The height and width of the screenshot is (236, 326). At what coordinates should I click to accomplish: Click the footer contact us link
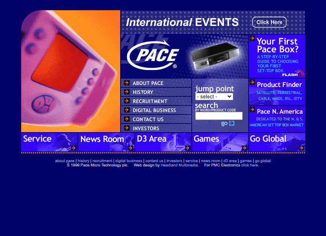(154, 161)
